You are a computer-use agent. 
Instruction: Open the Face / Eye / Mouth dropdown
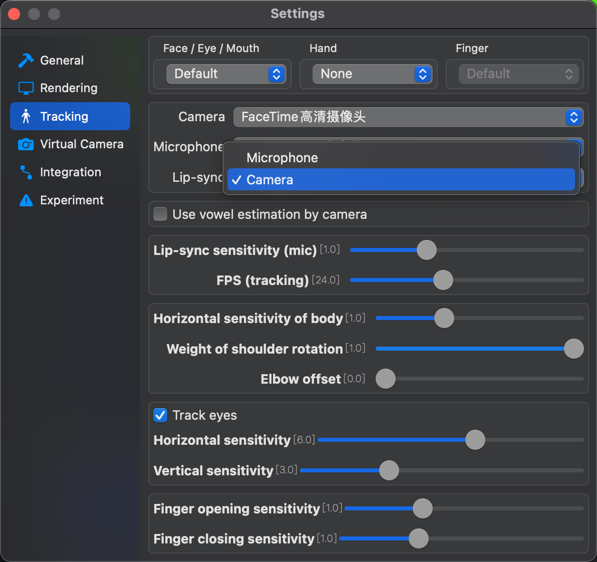coord(226,74)
